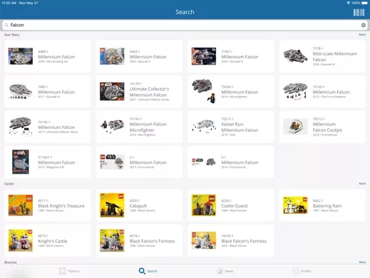
Task: Tap the News tab icon
Action: point(220,271)
